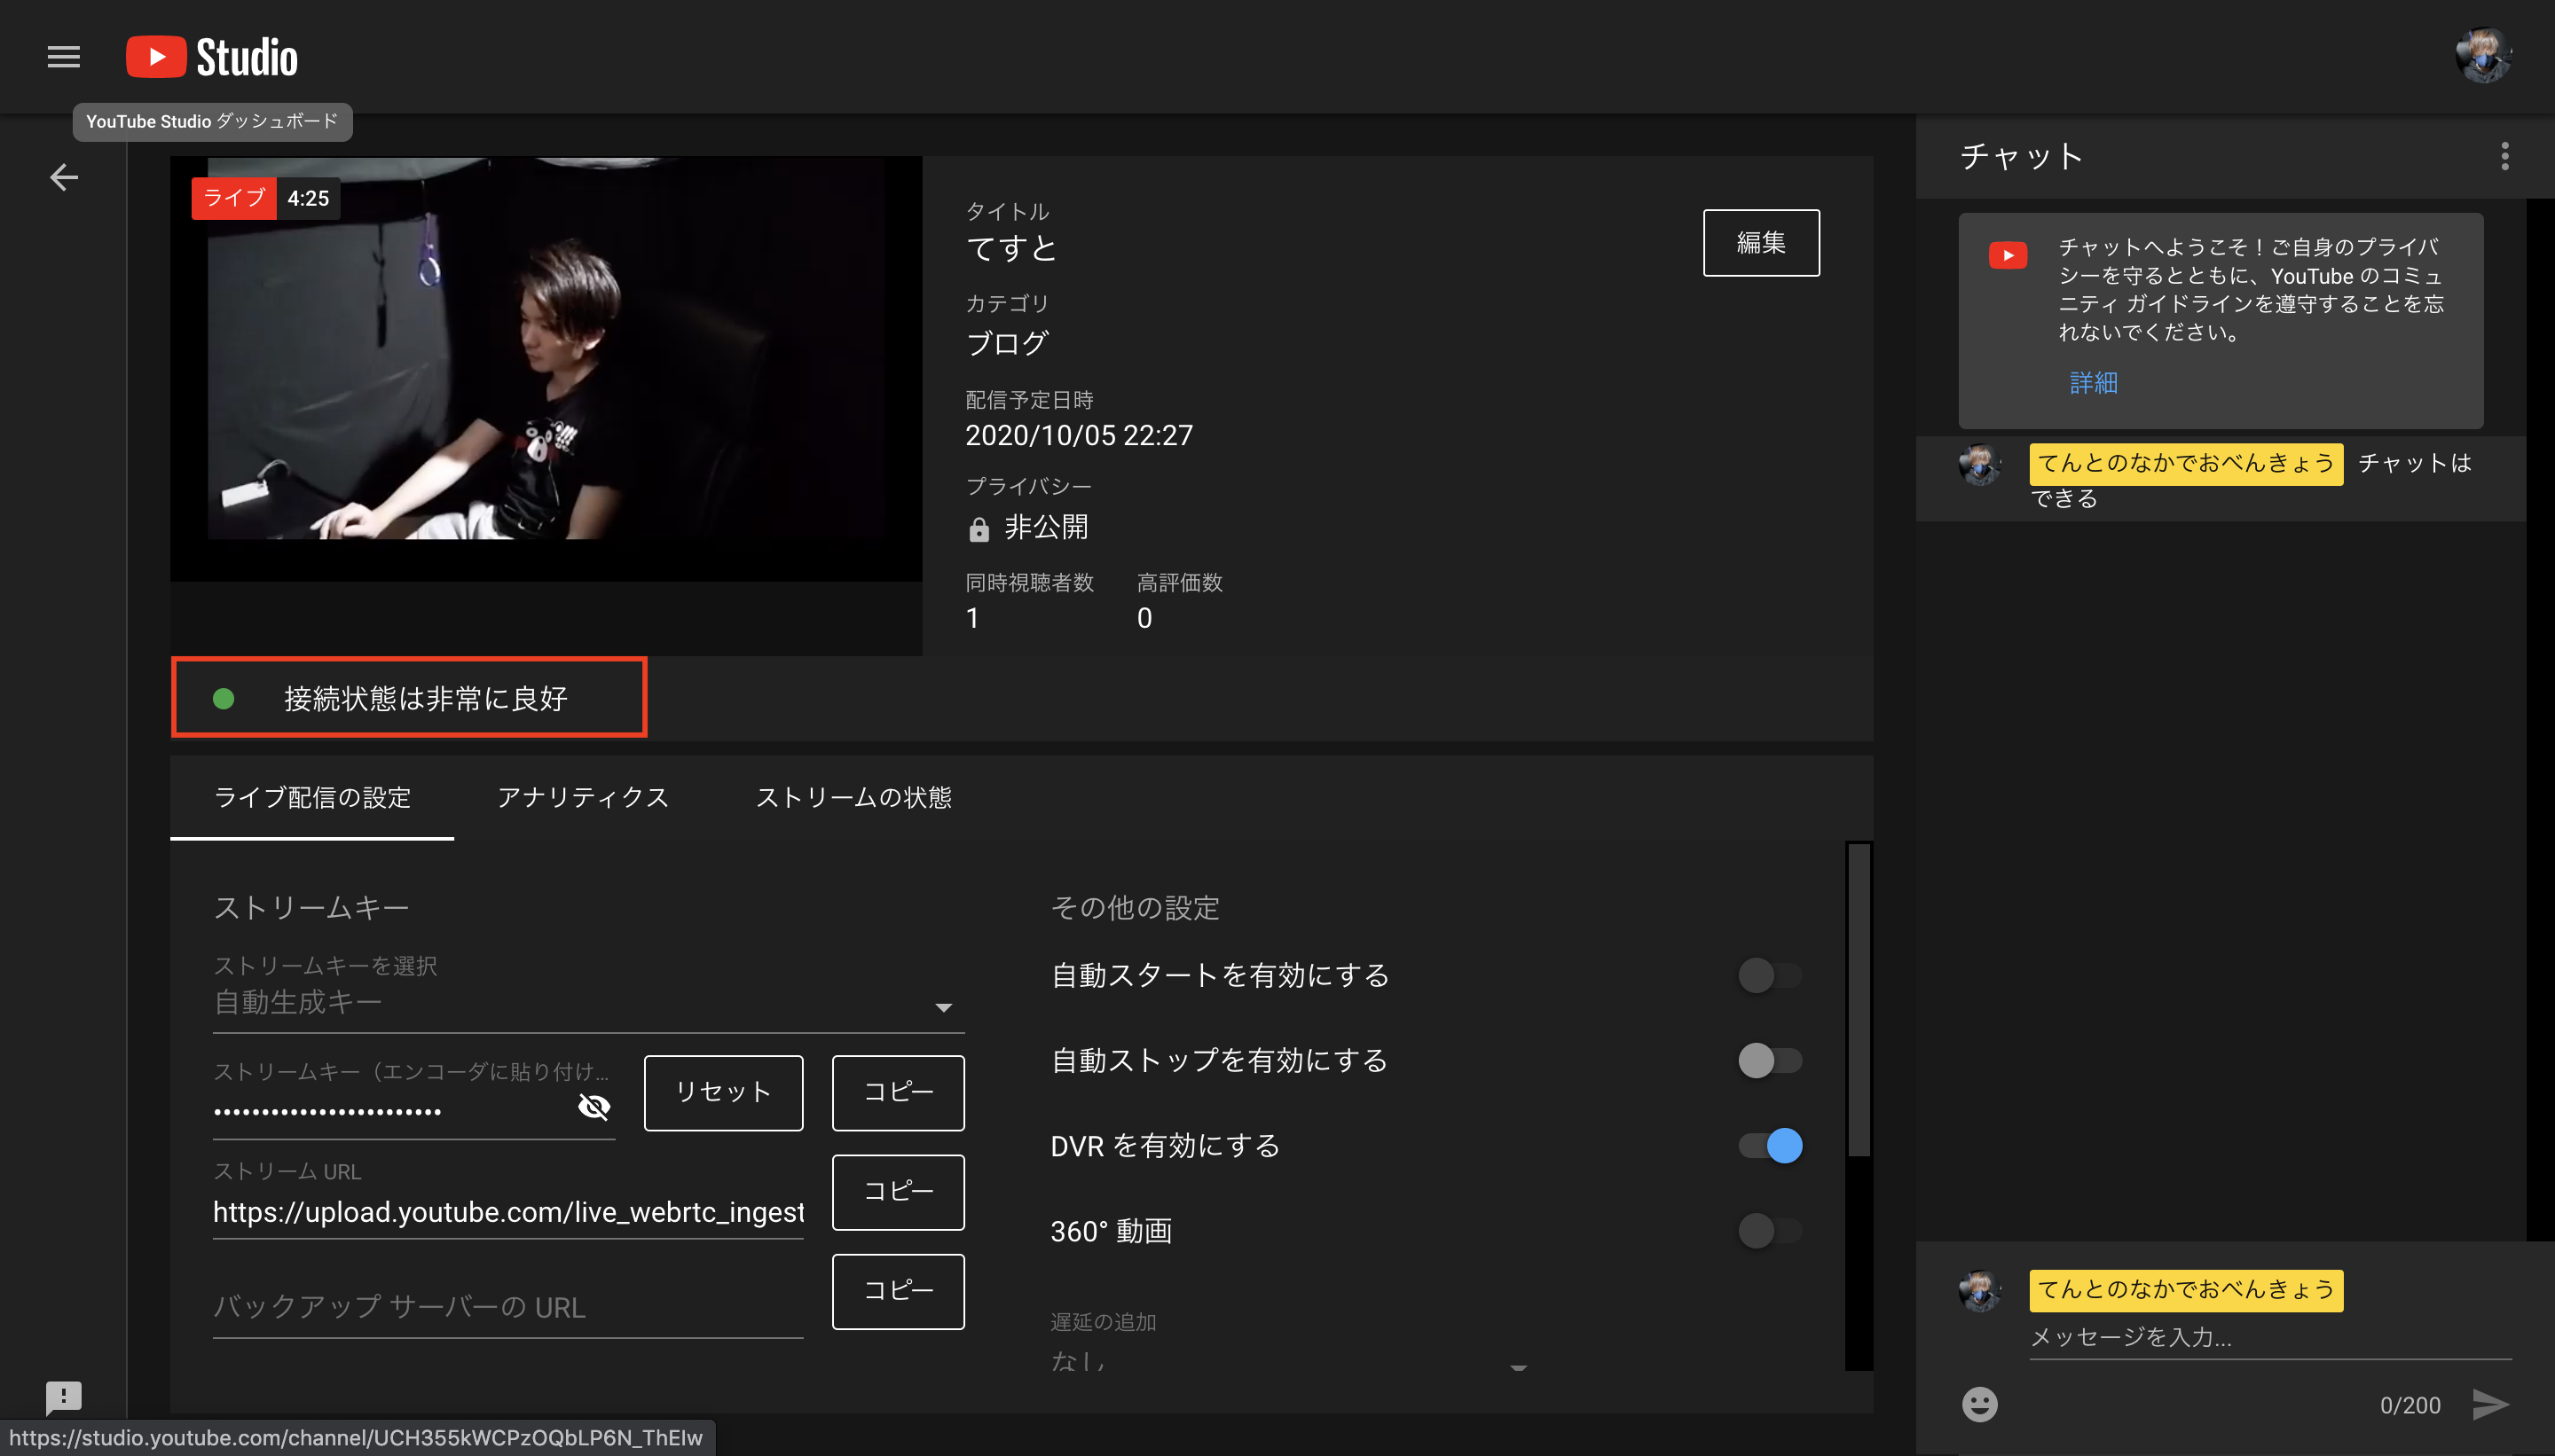The image size is (2555, 1456).
Task: Disable the DVR を有効にする switch
Action: 1770,1145
